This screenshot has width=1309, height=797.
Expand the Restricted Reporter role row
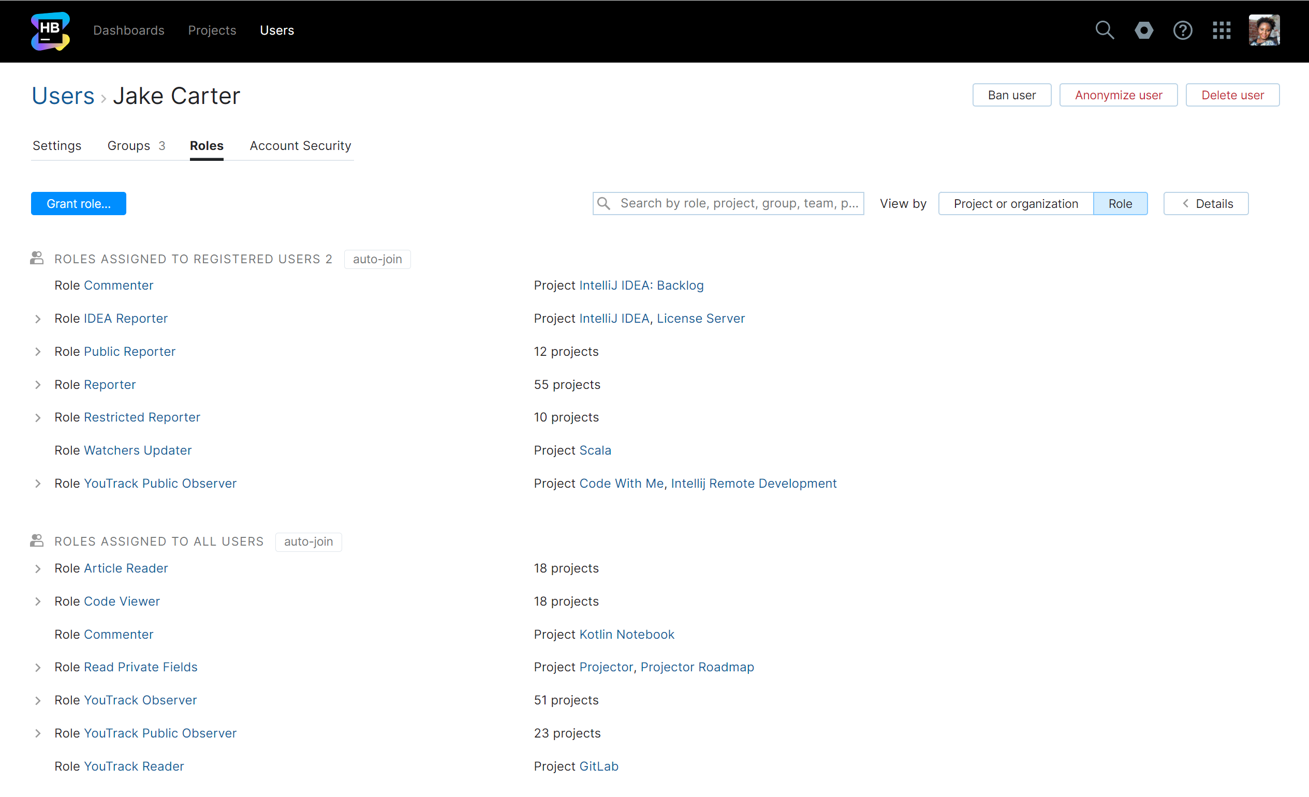[x=38, y=418]
